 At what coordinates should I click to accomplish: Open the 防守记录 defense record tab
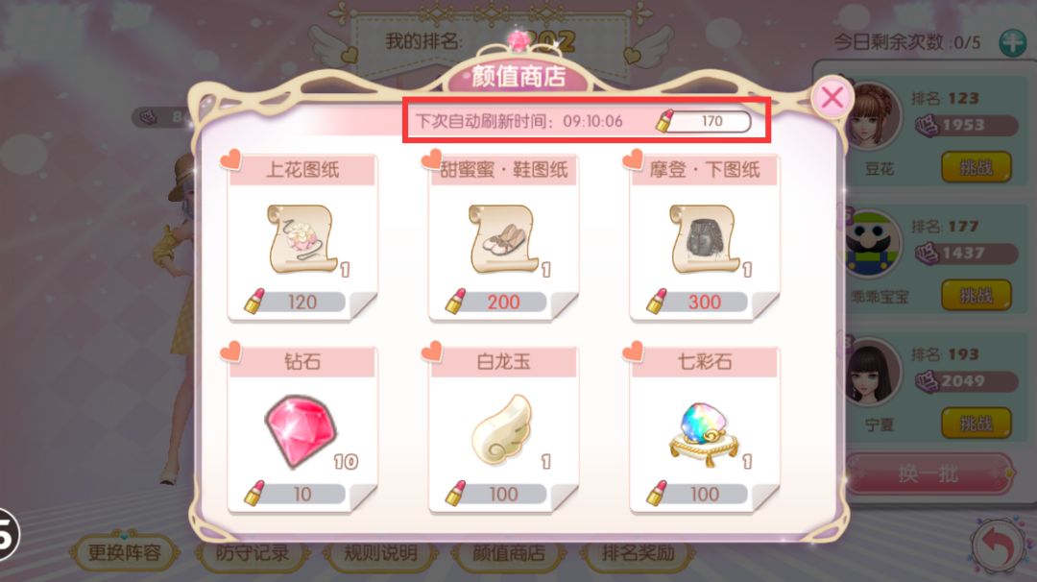[x=253, y=552]
